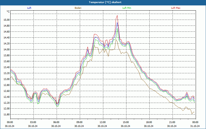Click the '12,60' y-axis value
Image resolution: width=206 pixels, height=129 pixels.
click(x=7, y=91)
